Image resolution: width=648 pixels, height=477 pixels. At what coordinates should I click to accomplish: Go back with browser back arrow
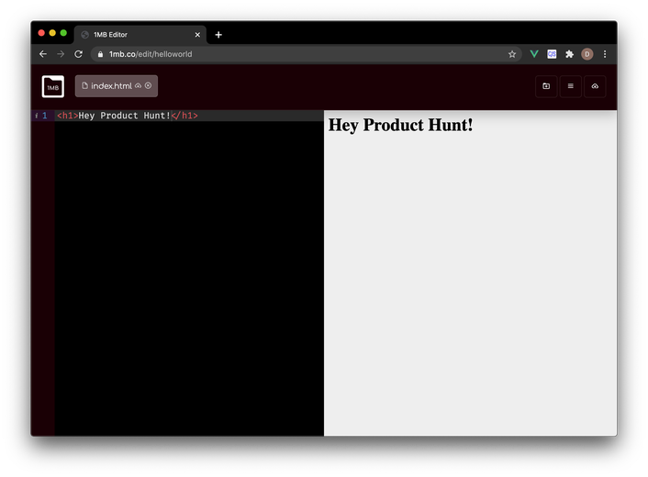[43, 54]
